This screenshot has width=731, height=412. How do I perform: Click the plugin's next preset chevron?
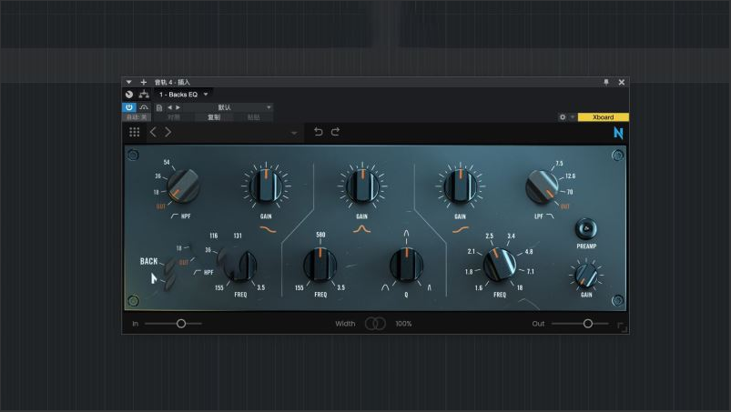[168, 132]
